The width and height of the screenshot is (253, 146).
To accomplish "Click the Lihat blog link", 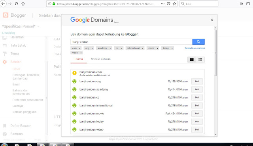I will (x=9, y=32).
